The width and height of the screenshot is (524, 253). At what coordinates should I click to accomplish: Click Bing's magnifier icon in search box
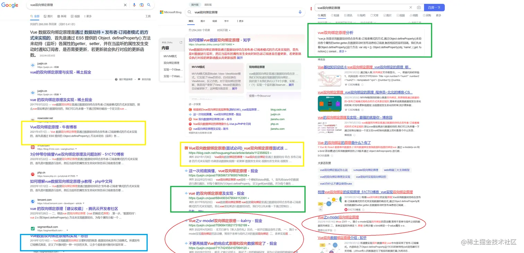(190, 12)
